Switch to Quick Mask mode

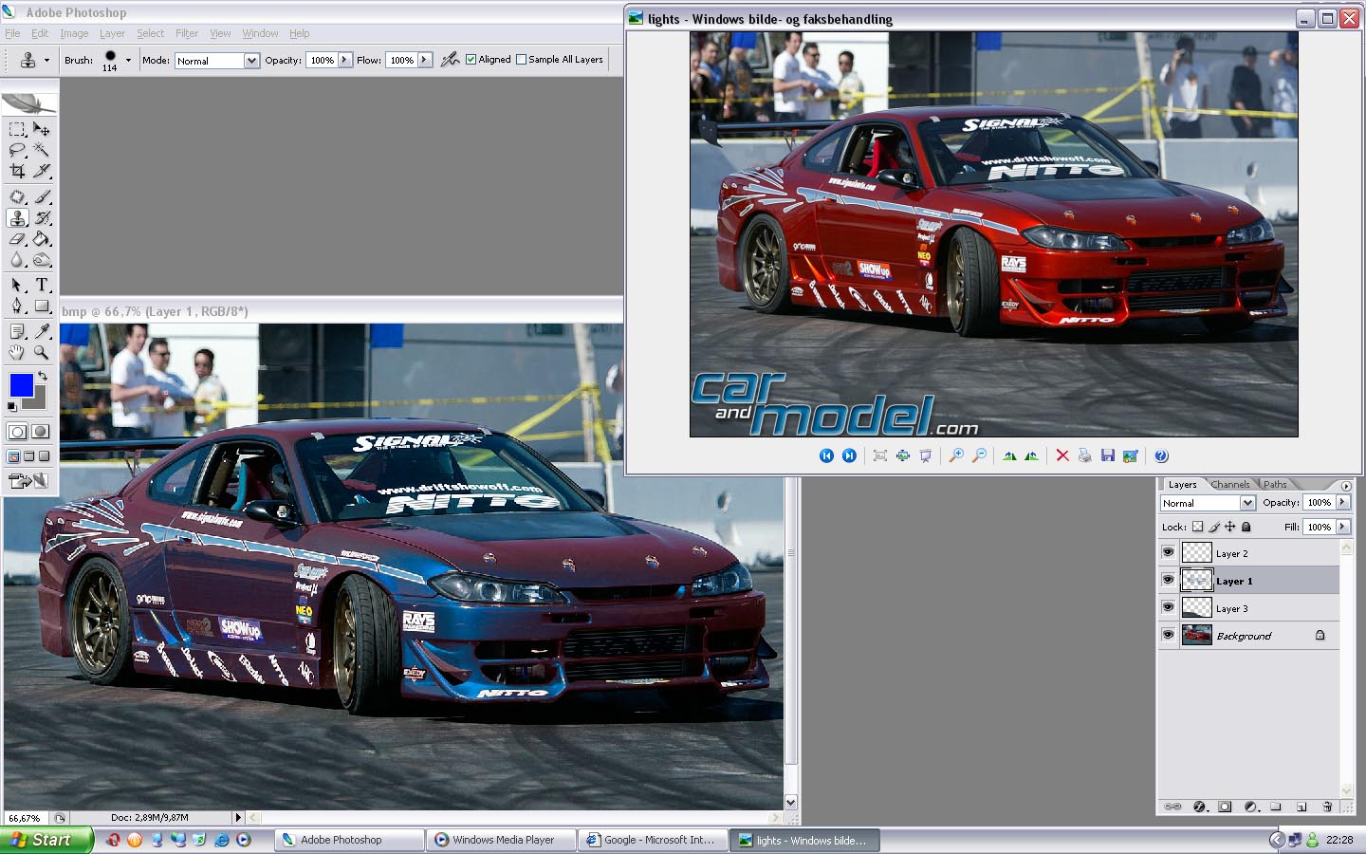(41, 432)
